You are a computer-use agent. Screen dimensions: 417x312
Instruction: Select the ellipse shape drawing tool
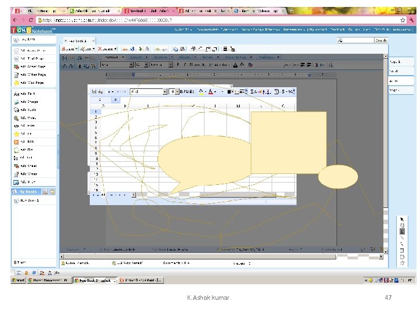tap(402, 257)
